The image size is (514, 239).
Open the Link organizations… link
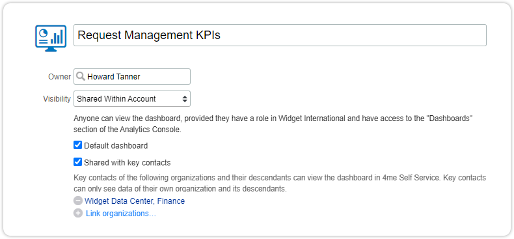121,214
